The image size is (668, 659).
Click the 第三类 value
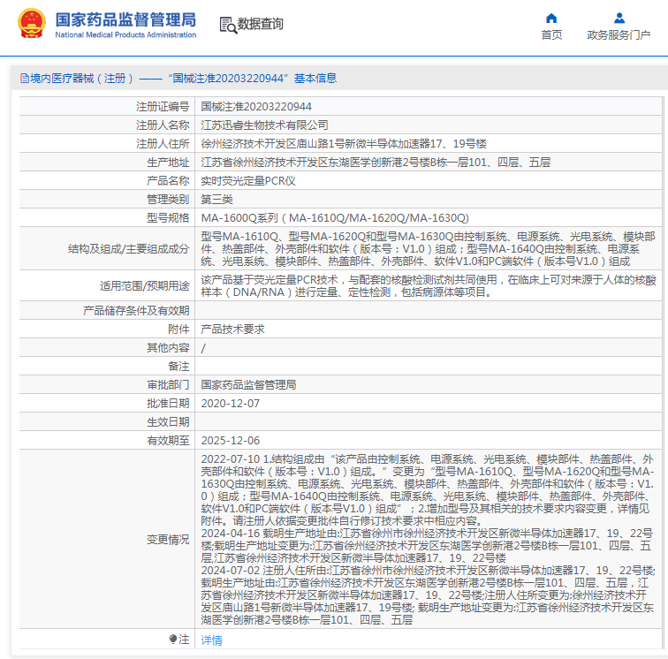click(x=216, y=200)
